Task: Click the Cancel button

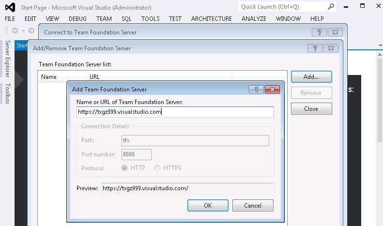Action: coord(253,206)
